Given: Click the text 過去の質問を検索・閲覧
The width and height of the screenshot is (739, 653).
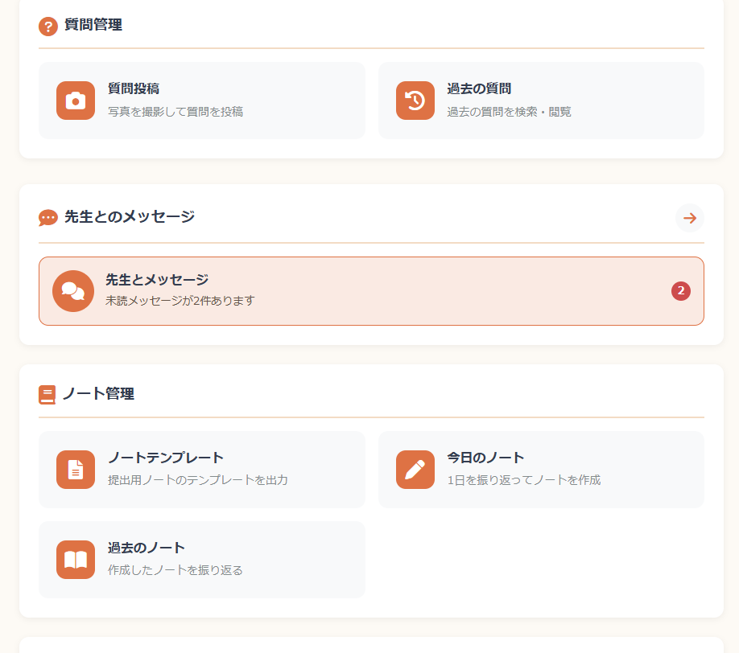Looking at the screenshot, I should 509,112.
